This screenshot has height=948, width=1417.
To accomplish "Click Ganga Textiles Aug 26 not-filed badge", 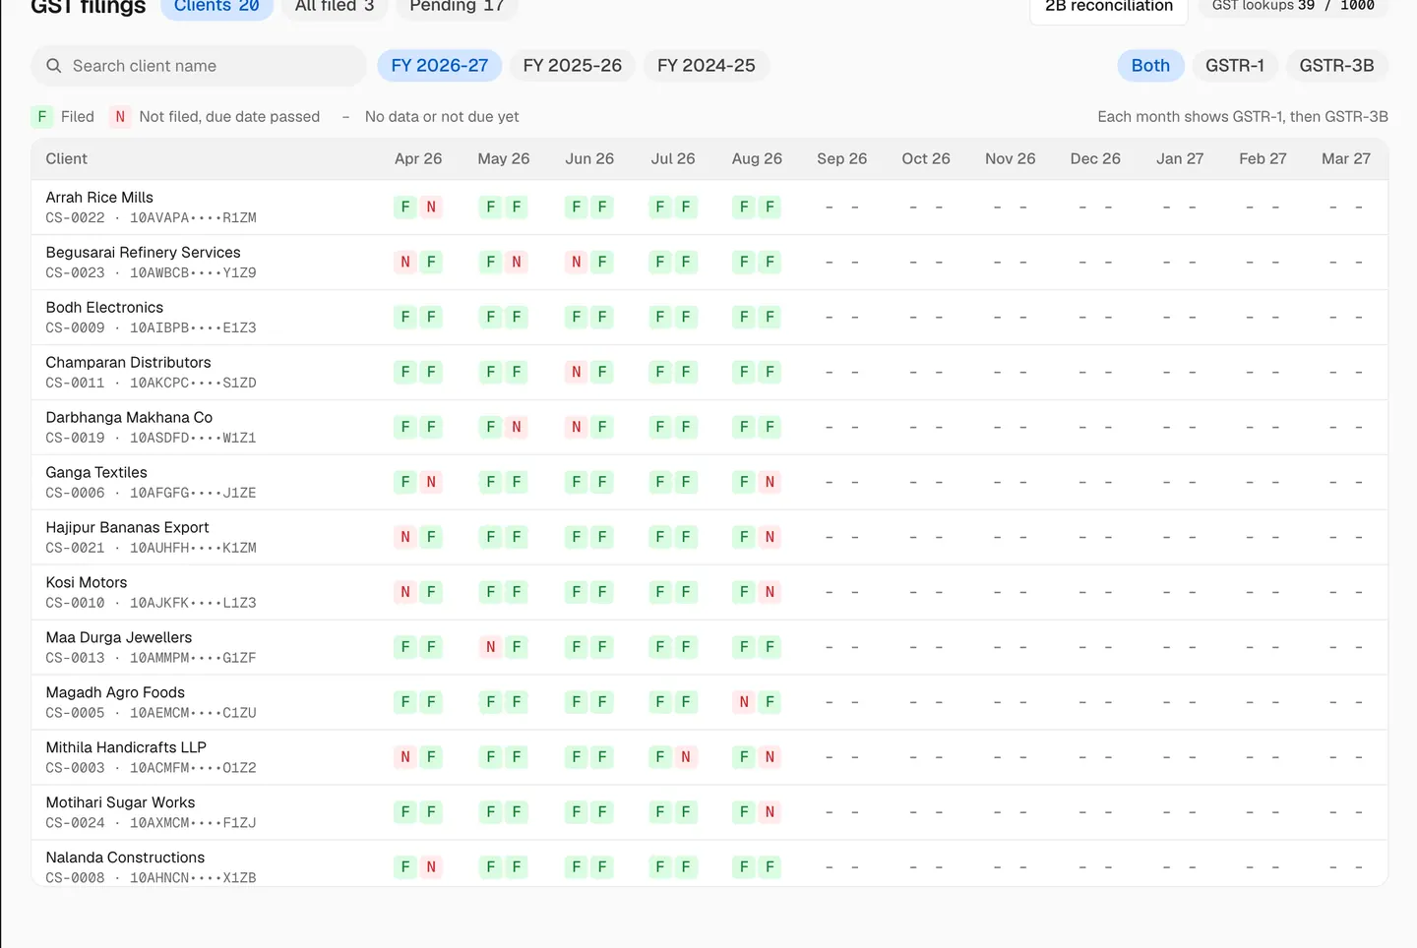I will [x=770, y=483].
